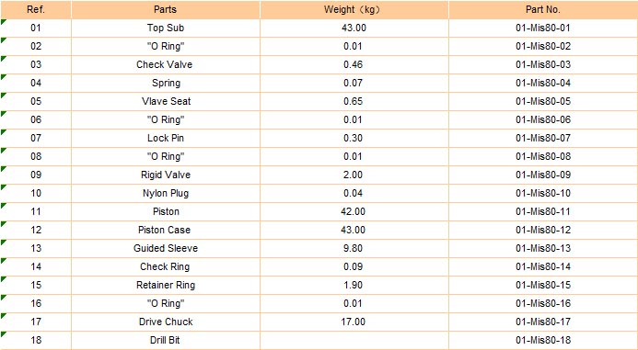The image size is (638, 350).
Task: Select the Parts column header
Action: tap(166, 9)
